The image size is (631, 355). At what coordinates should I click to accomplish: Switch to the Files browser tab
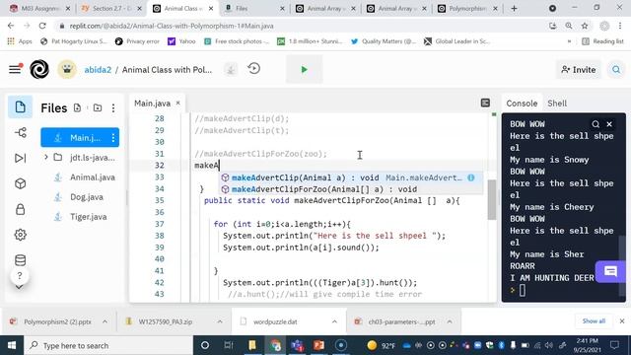[254, 8]
